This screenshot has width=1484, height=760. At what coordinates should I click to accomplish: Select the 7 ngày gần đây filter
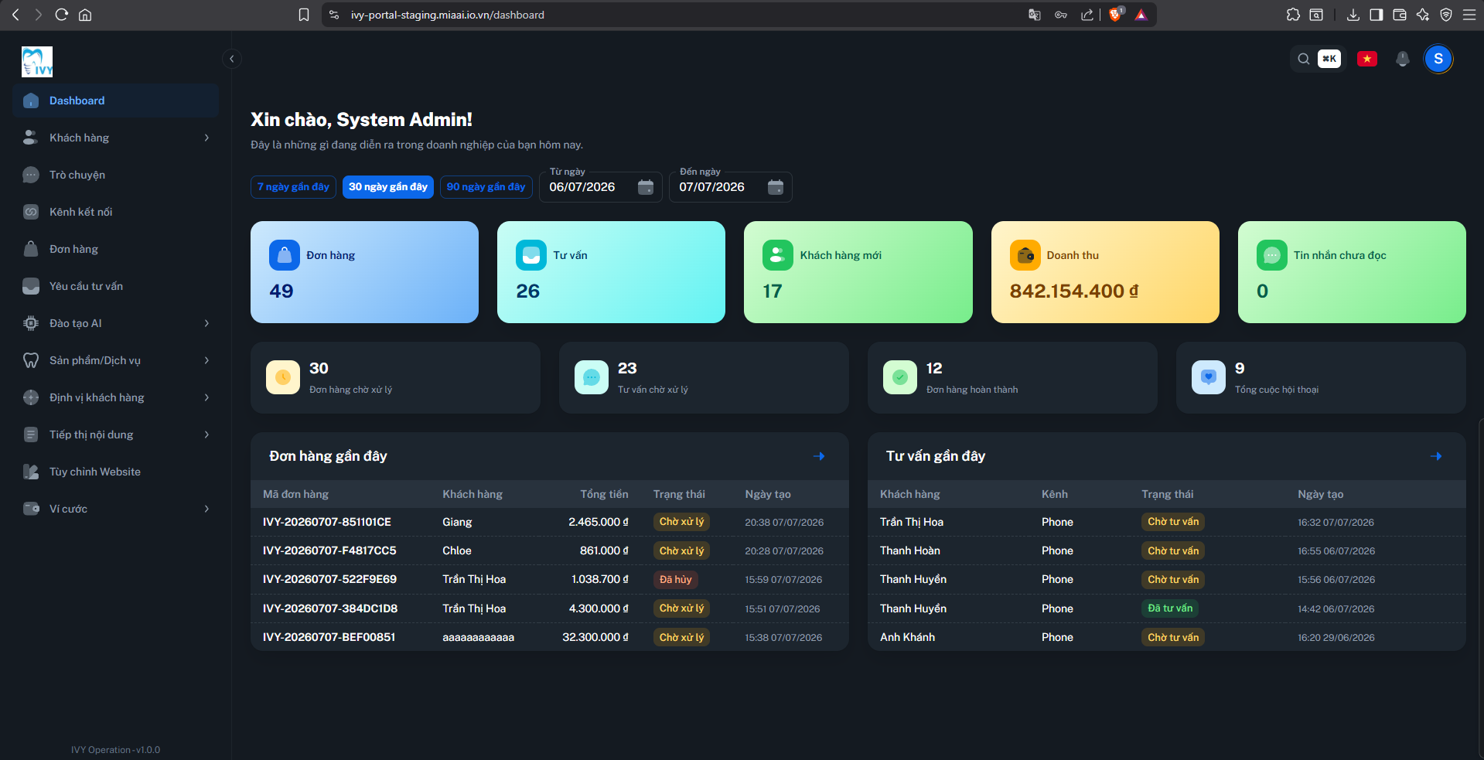(293, 187)
